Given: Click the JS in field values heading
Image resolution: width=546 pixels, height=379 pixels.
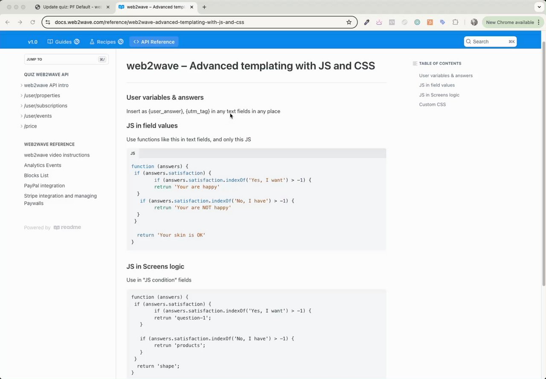Looking at the screenshot, I should click(x=152, y=125).
